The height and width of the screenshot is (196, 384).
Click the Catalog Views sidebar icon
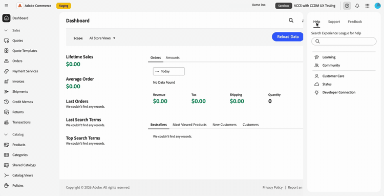[6, 175]
